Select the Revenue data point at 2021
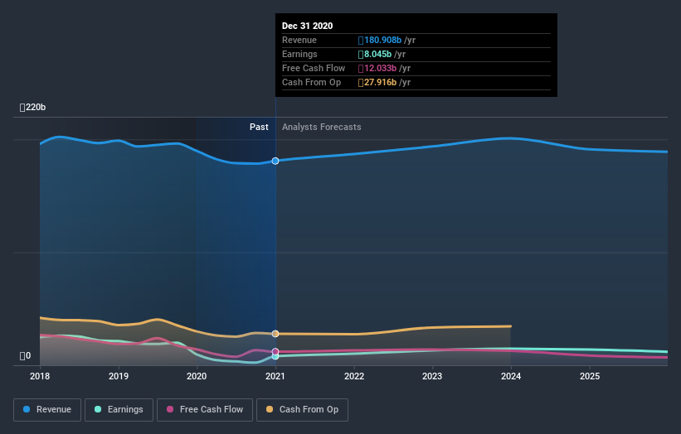Image resolution: width=681 pixels, height=434 pixels. (x=275, y=161)
